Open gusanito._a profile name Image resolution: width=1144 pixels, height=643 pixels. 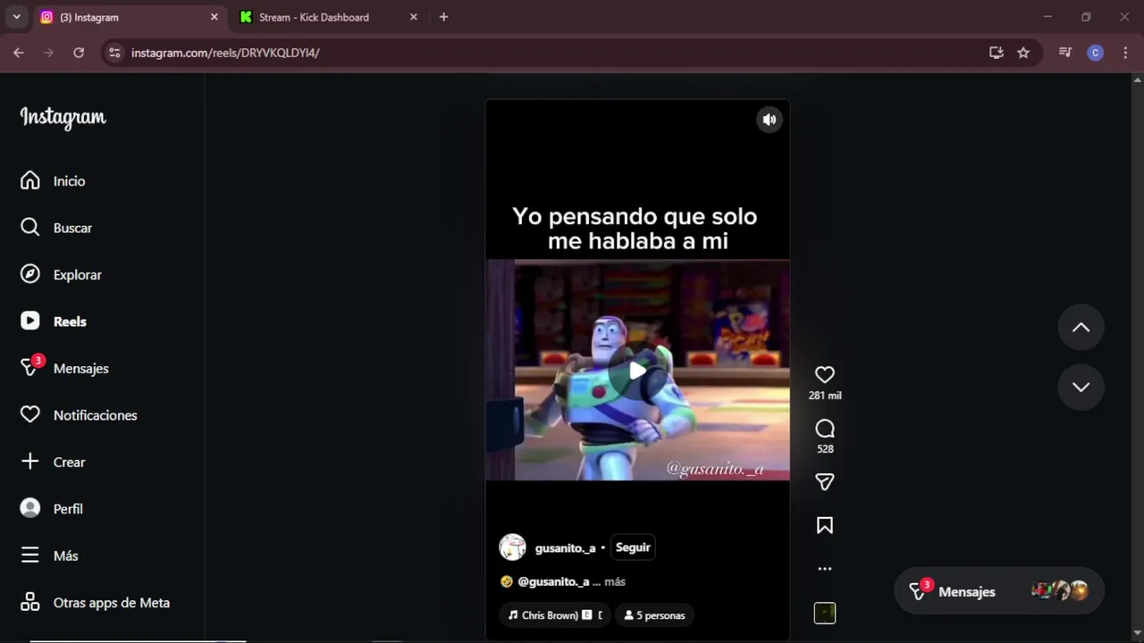click(x=565, y=548)
